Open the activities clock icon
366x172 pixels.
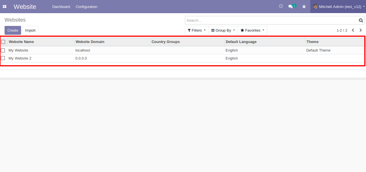coord(281,6)
